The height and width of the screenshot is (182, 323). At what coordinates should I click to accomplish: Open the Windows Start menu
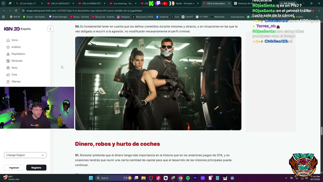[91, 178]
